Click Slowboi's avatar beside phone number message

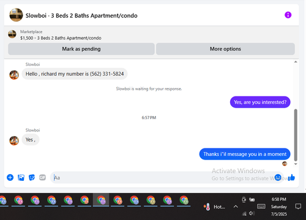[x=14, y=75]
